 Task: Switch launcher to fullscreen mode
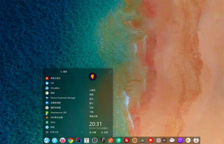pyautogui.click(x=111, y=72)
